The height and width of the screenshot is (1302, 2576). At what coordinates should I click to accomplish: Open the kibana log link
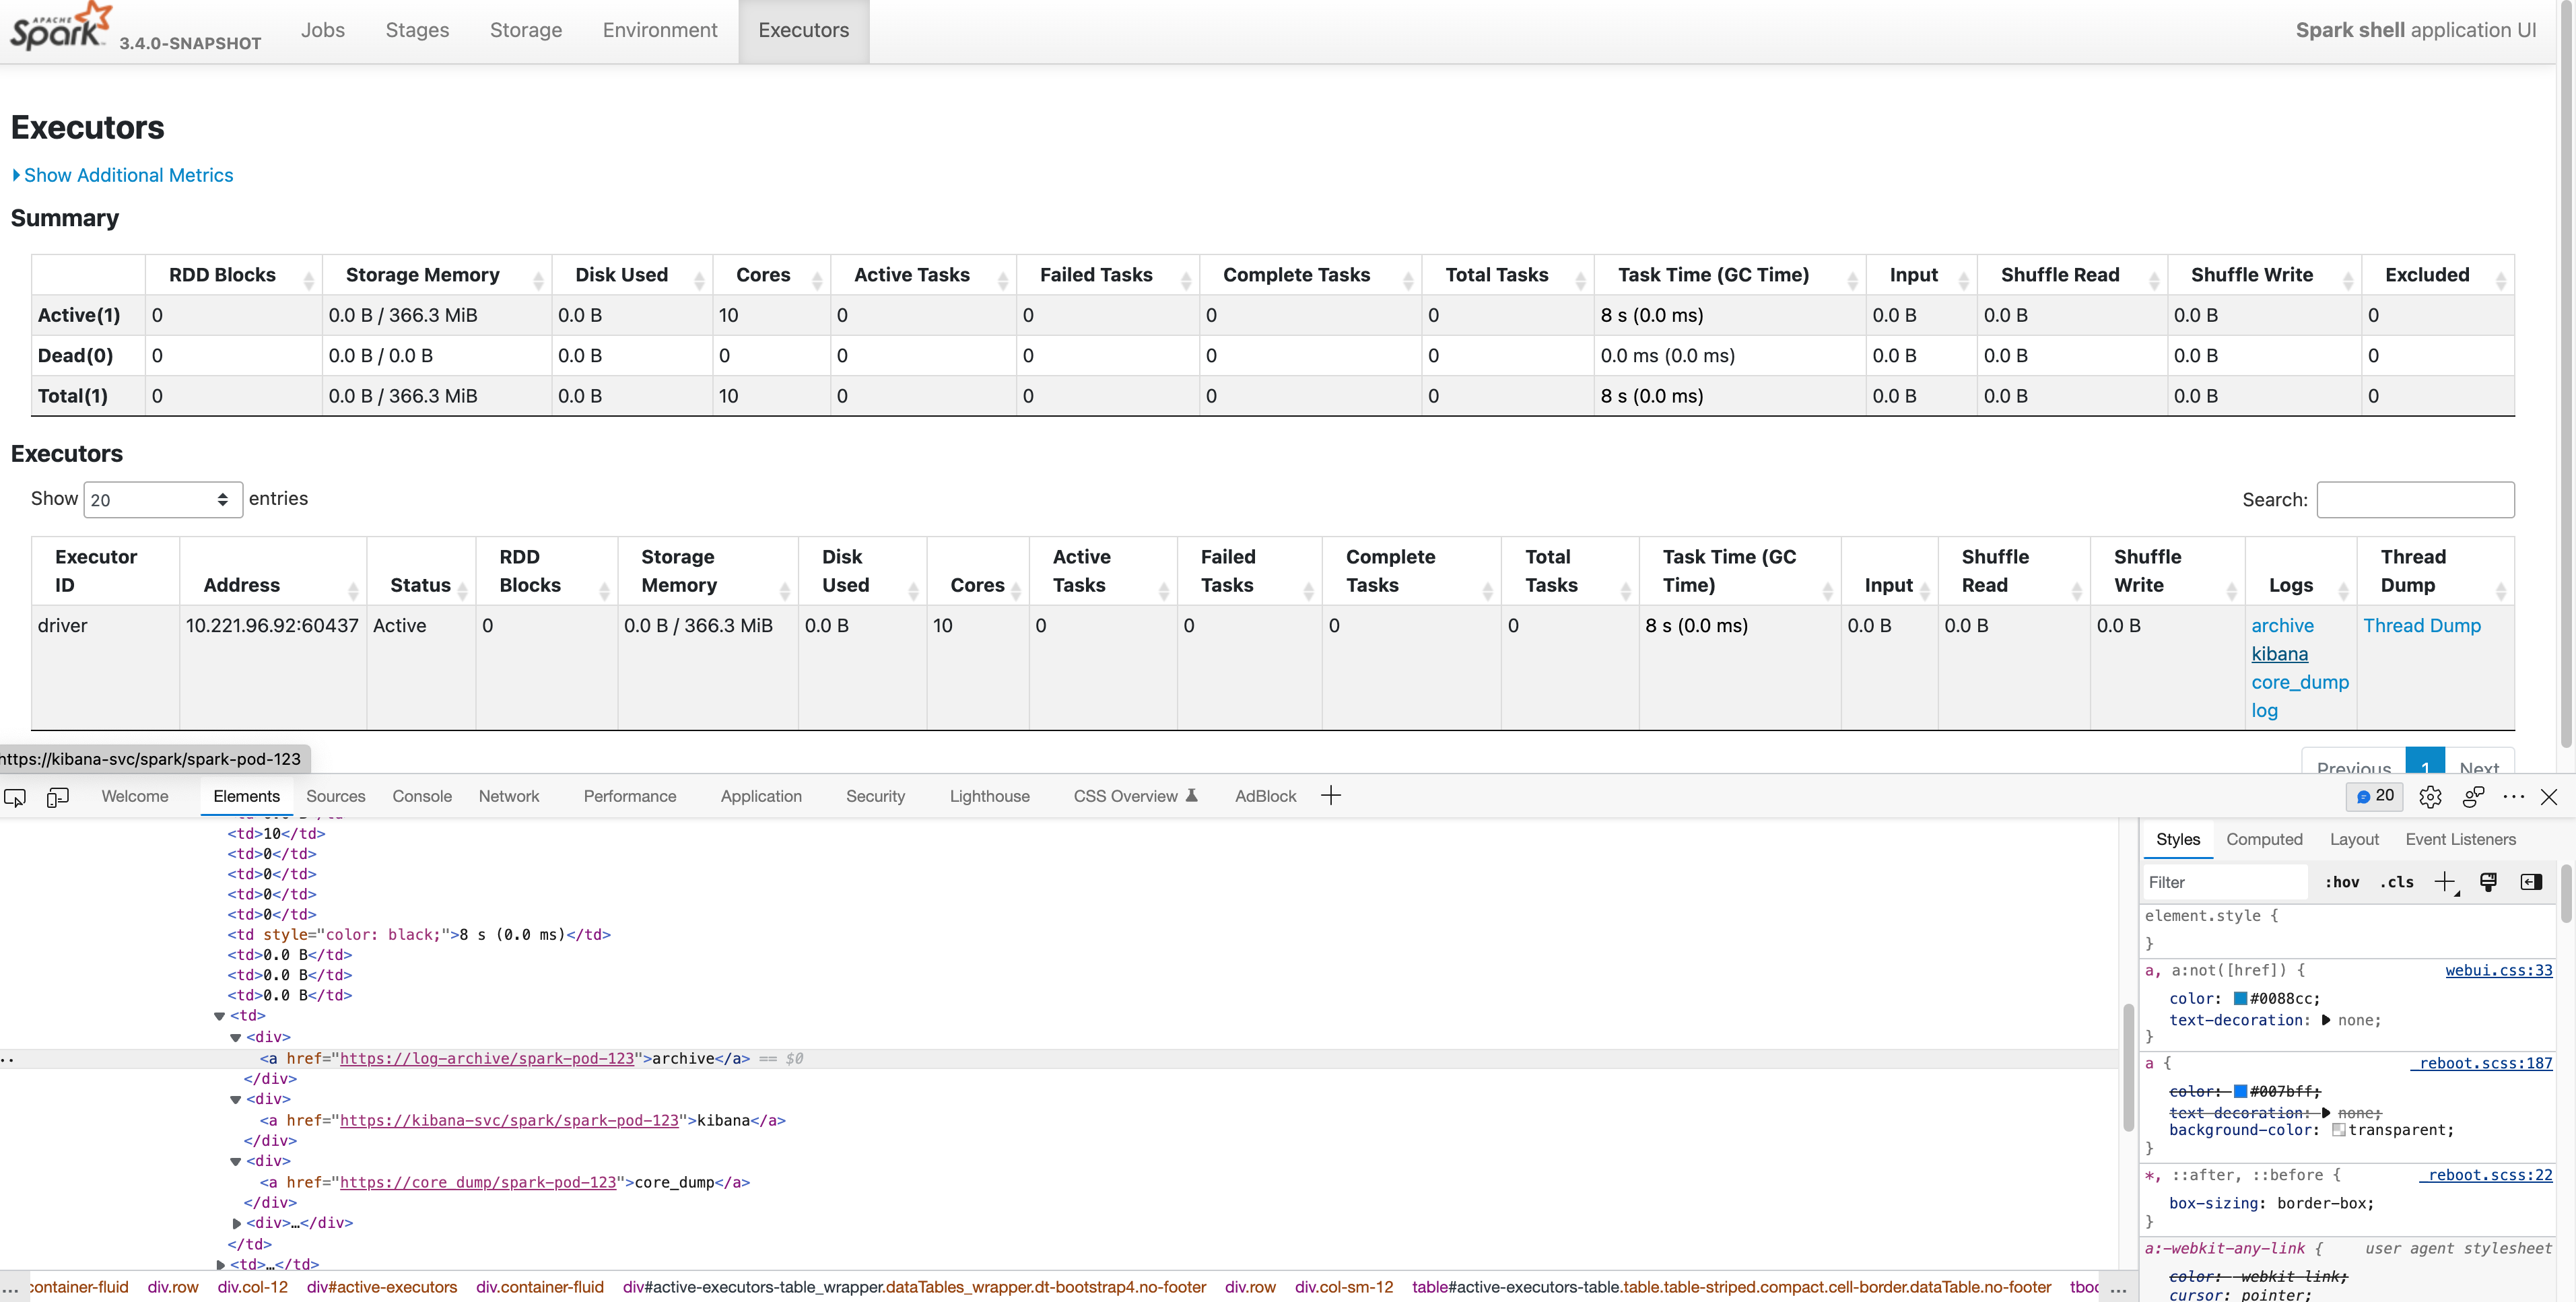[x=2279, y=654]
